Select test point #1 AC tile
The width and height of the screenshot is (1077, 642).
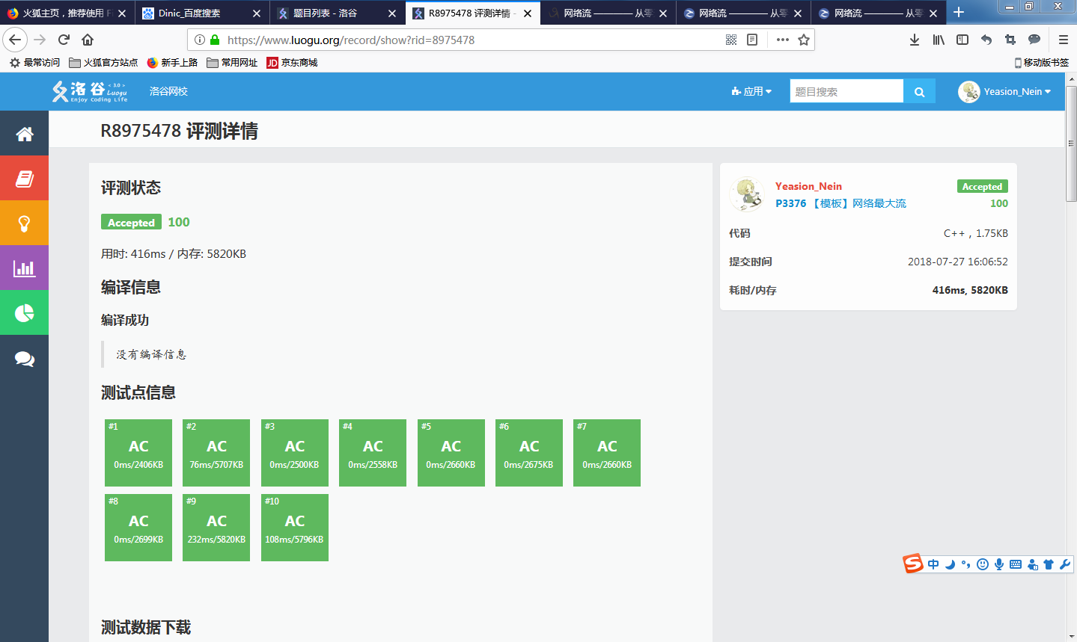click(138, 453)
